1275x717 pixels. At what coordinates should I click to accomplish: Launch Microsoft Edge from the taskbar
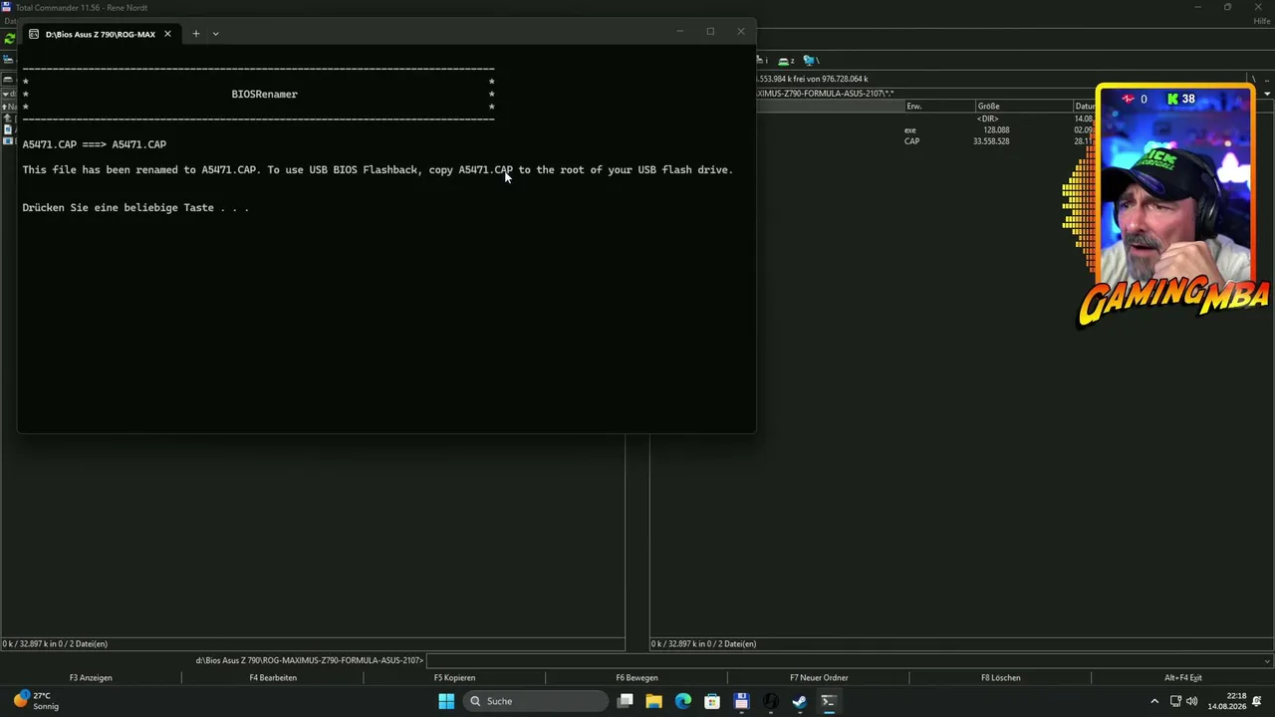click(683, 701)
